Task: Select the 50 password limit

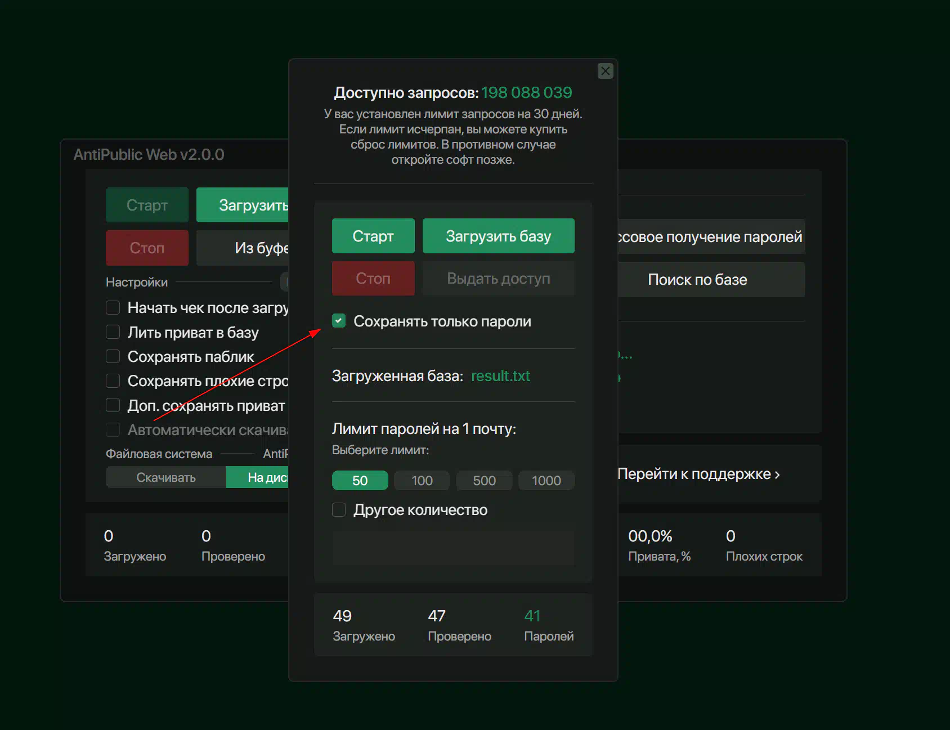Action: tap(360, 481)
